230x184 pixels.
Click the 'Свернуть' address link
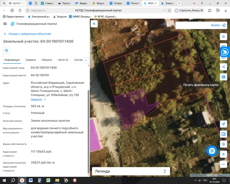click(36, 99)
